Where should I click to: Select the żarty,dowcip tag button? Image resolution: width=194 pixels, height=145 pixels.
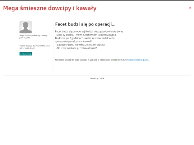(x=26, y=54)
